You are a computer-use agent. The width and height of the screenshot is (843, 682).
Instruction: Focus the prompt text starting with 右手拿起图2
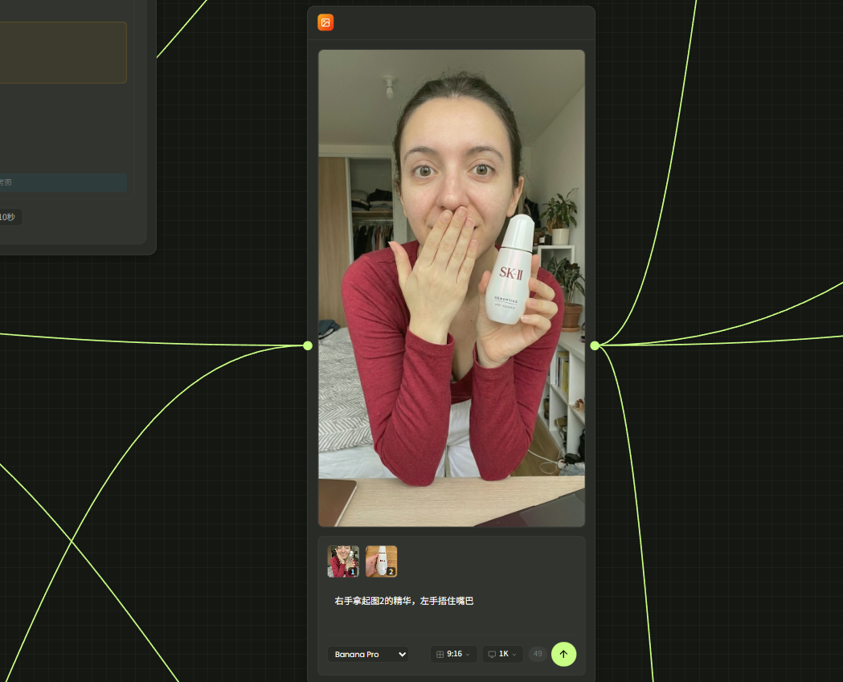[x=404, y=601]
